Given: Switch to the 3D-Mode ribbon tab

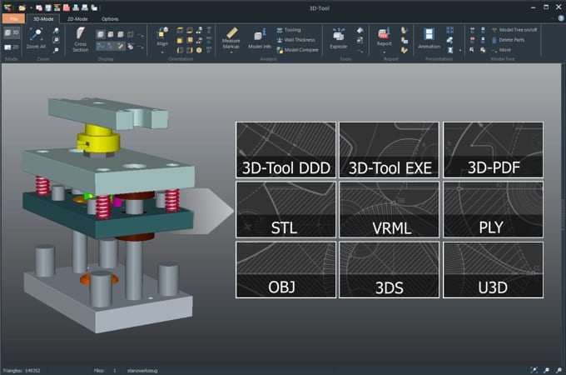Looking at the screenshot, I should click(43, 19).
